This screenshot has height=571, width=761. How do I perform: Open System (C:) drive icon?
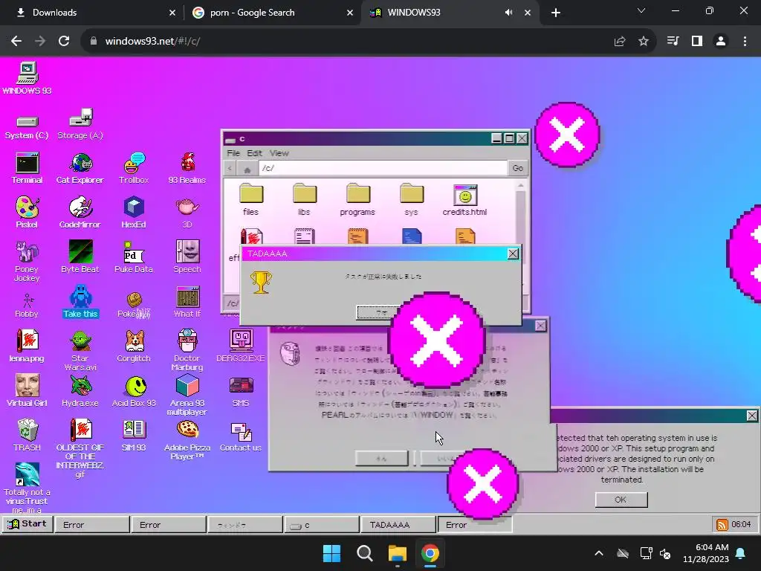click(x=27, y=126)
